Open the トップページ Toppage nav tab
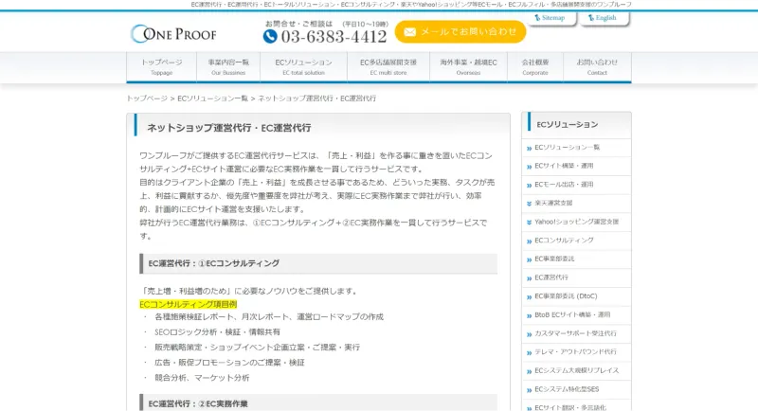 [161, 66]
